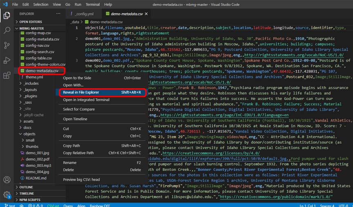
Task: Expand the _includes folder
Action: [x=31, y=83]
